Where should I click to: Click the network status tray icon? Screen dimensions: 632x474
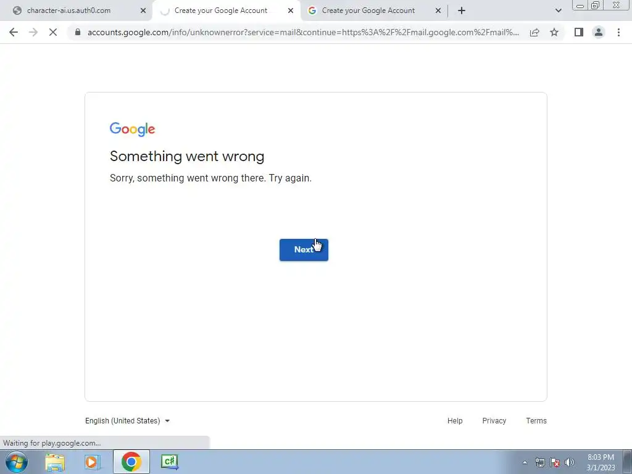point(539,462)
